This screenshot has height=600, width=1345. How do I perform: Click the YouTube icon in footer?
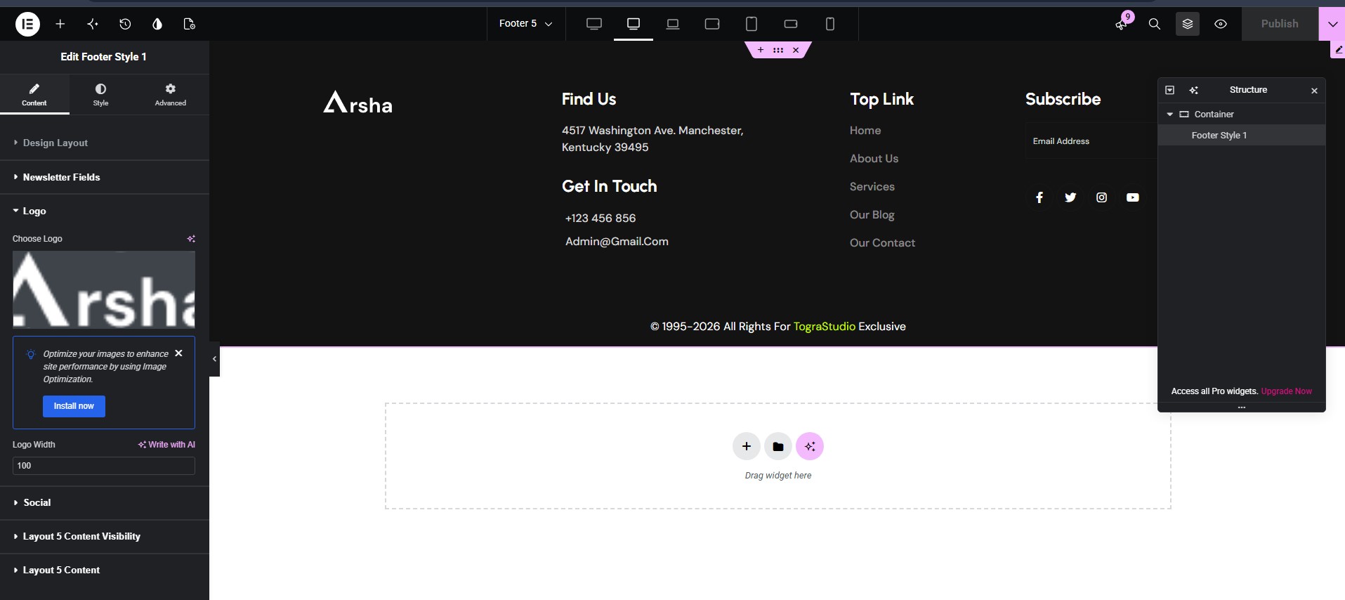pos(1133,197)
